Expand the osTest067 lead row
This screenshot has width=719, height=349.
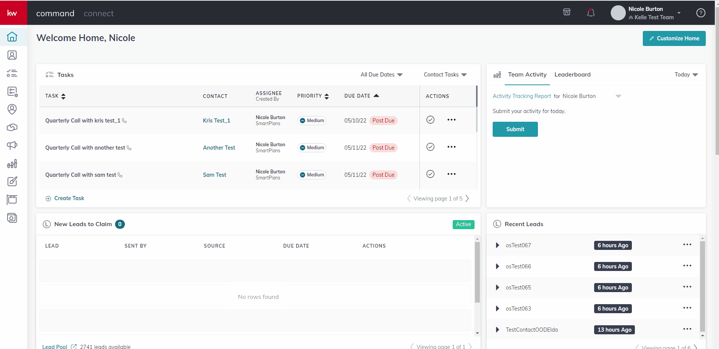(498, 245)
